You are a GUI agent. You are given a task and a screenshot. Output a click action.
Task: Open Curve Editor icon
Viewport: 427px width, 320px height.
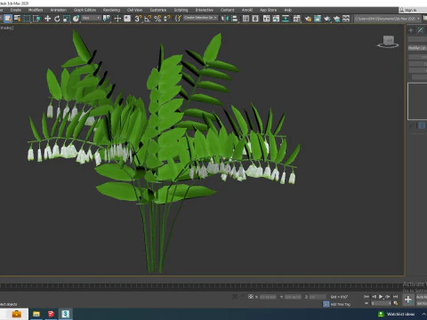[276, 19]
